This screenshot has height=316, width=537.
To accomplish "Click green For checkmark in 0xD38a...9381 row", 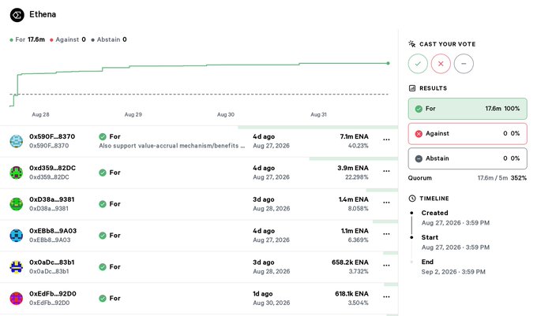I will [103, 204].
